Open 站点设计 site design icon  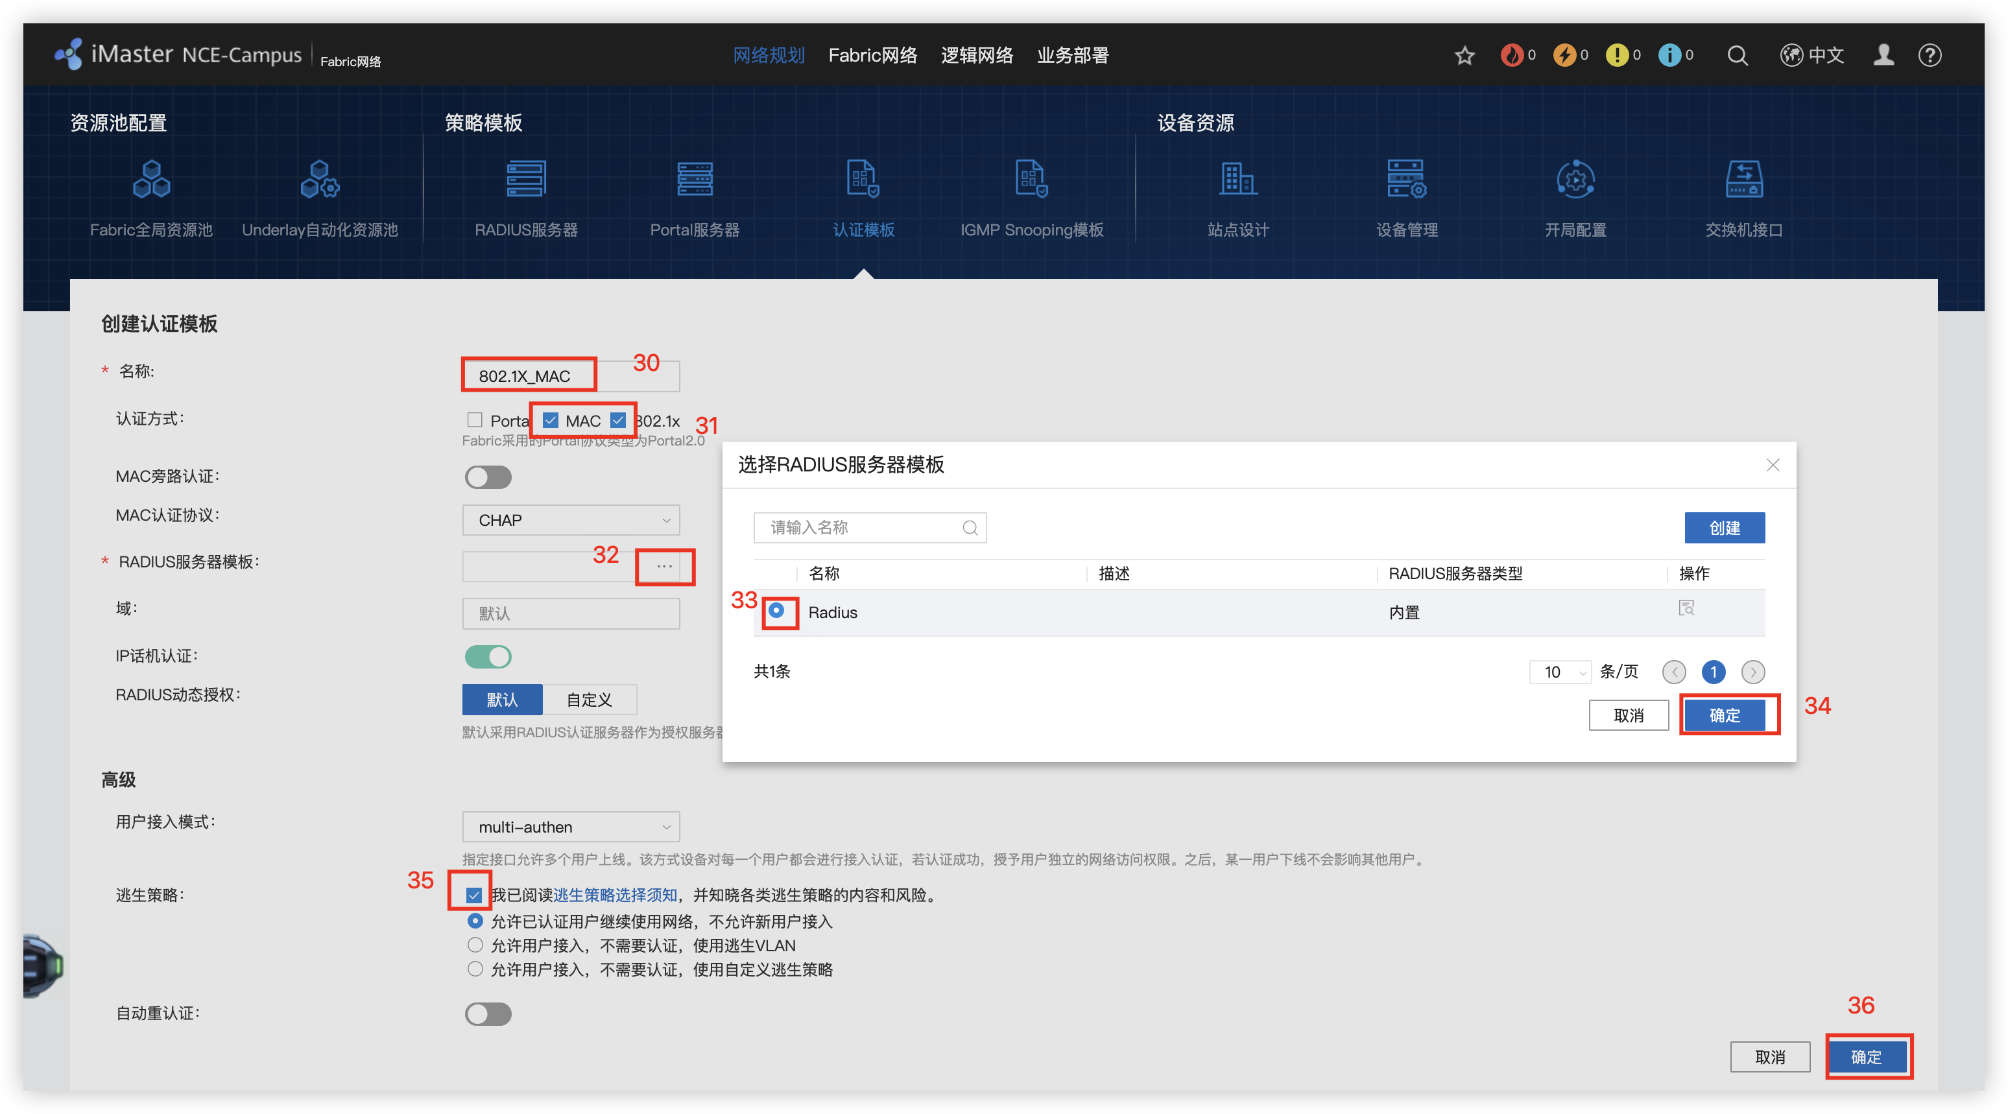[1238, 180]
